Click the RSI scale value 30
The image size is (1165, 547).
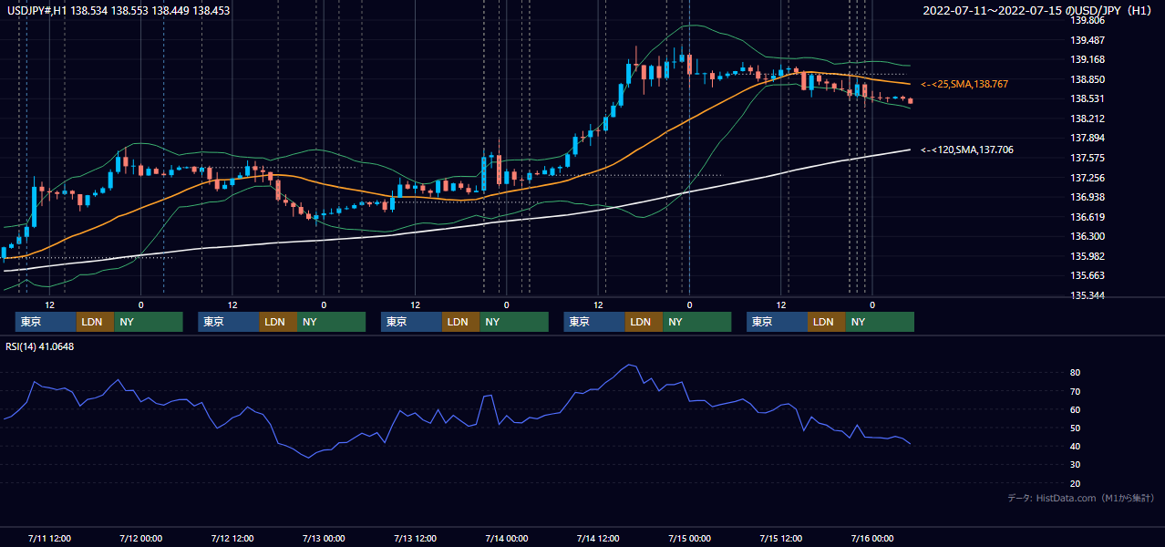[1076, 465]
